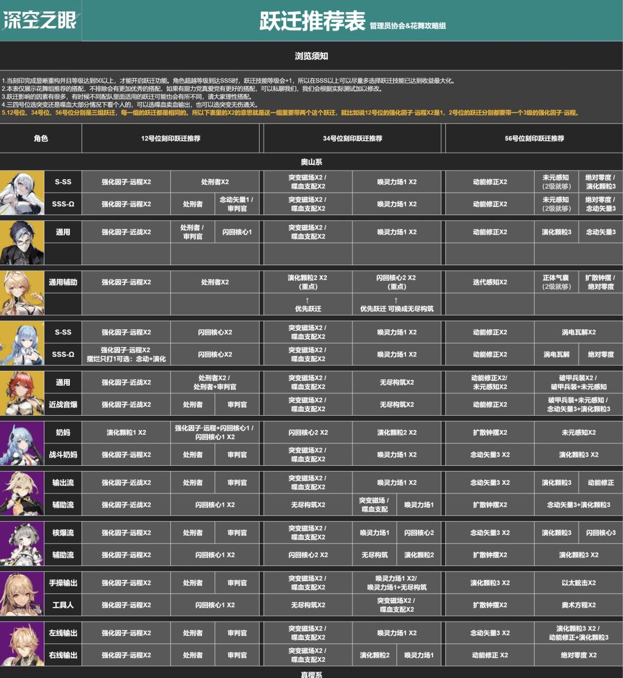Select 唤灵力场1+无尽构筑 cell
The height and width of the screenshot is (678, 623).
(x=397, y=583)
